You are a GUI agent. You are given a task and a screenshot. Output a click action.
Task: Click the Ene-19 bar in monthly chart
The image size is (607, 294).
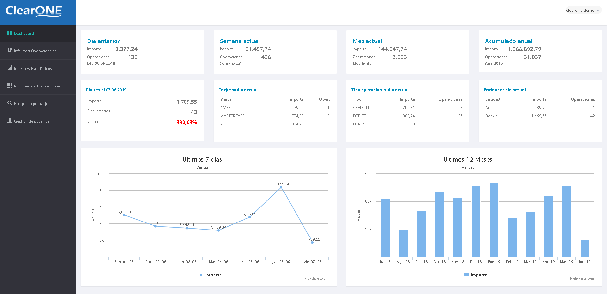point(494,220)
